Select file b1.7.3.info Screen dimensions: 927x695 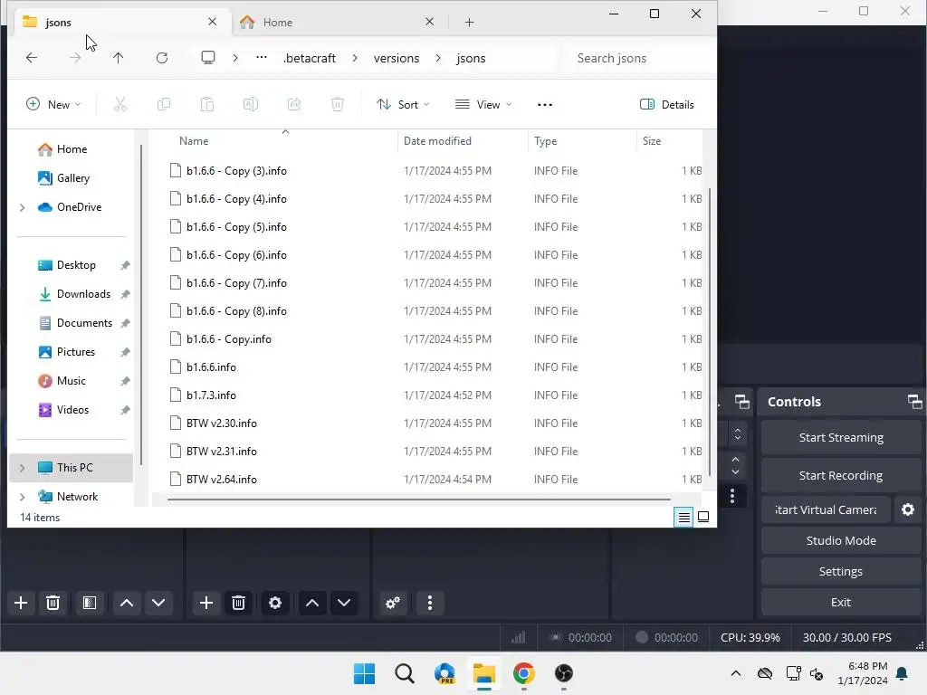click(x=211, y=395)
